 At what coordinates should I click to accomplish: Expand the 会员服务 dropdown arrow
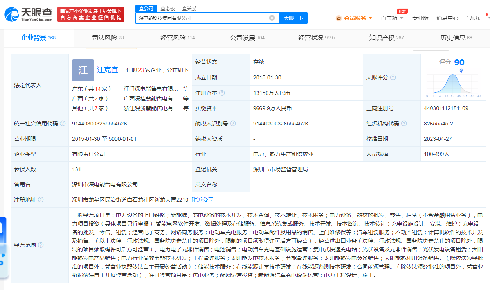(x=370, y=18)
